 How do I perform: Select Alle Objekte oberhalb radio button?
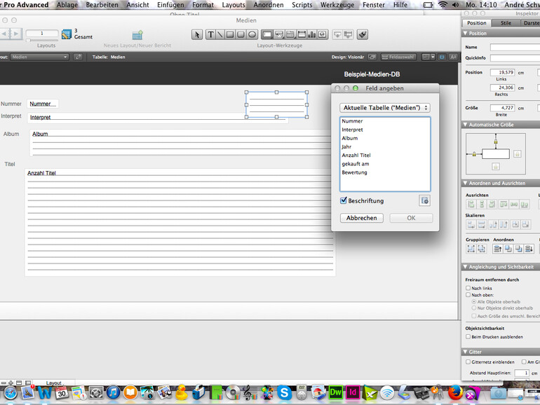click(x=474, y=301)
